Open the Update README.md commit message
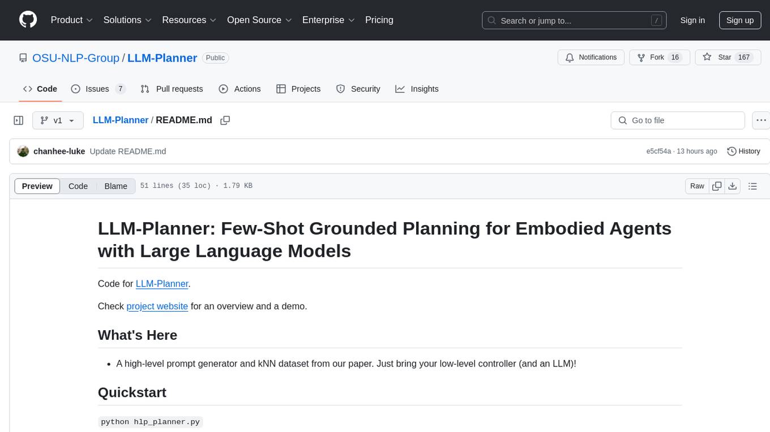Viewport: 770px width, 432px height. pyautogui.click(x=128, y=151)
